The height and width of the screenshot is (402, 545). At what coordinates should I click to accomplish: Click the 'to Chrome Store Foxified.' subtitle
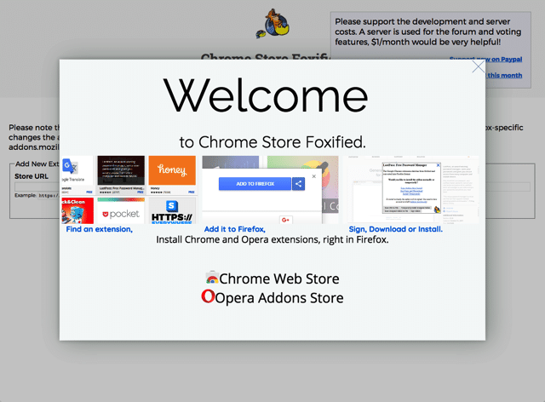click(x=272, y=142)
